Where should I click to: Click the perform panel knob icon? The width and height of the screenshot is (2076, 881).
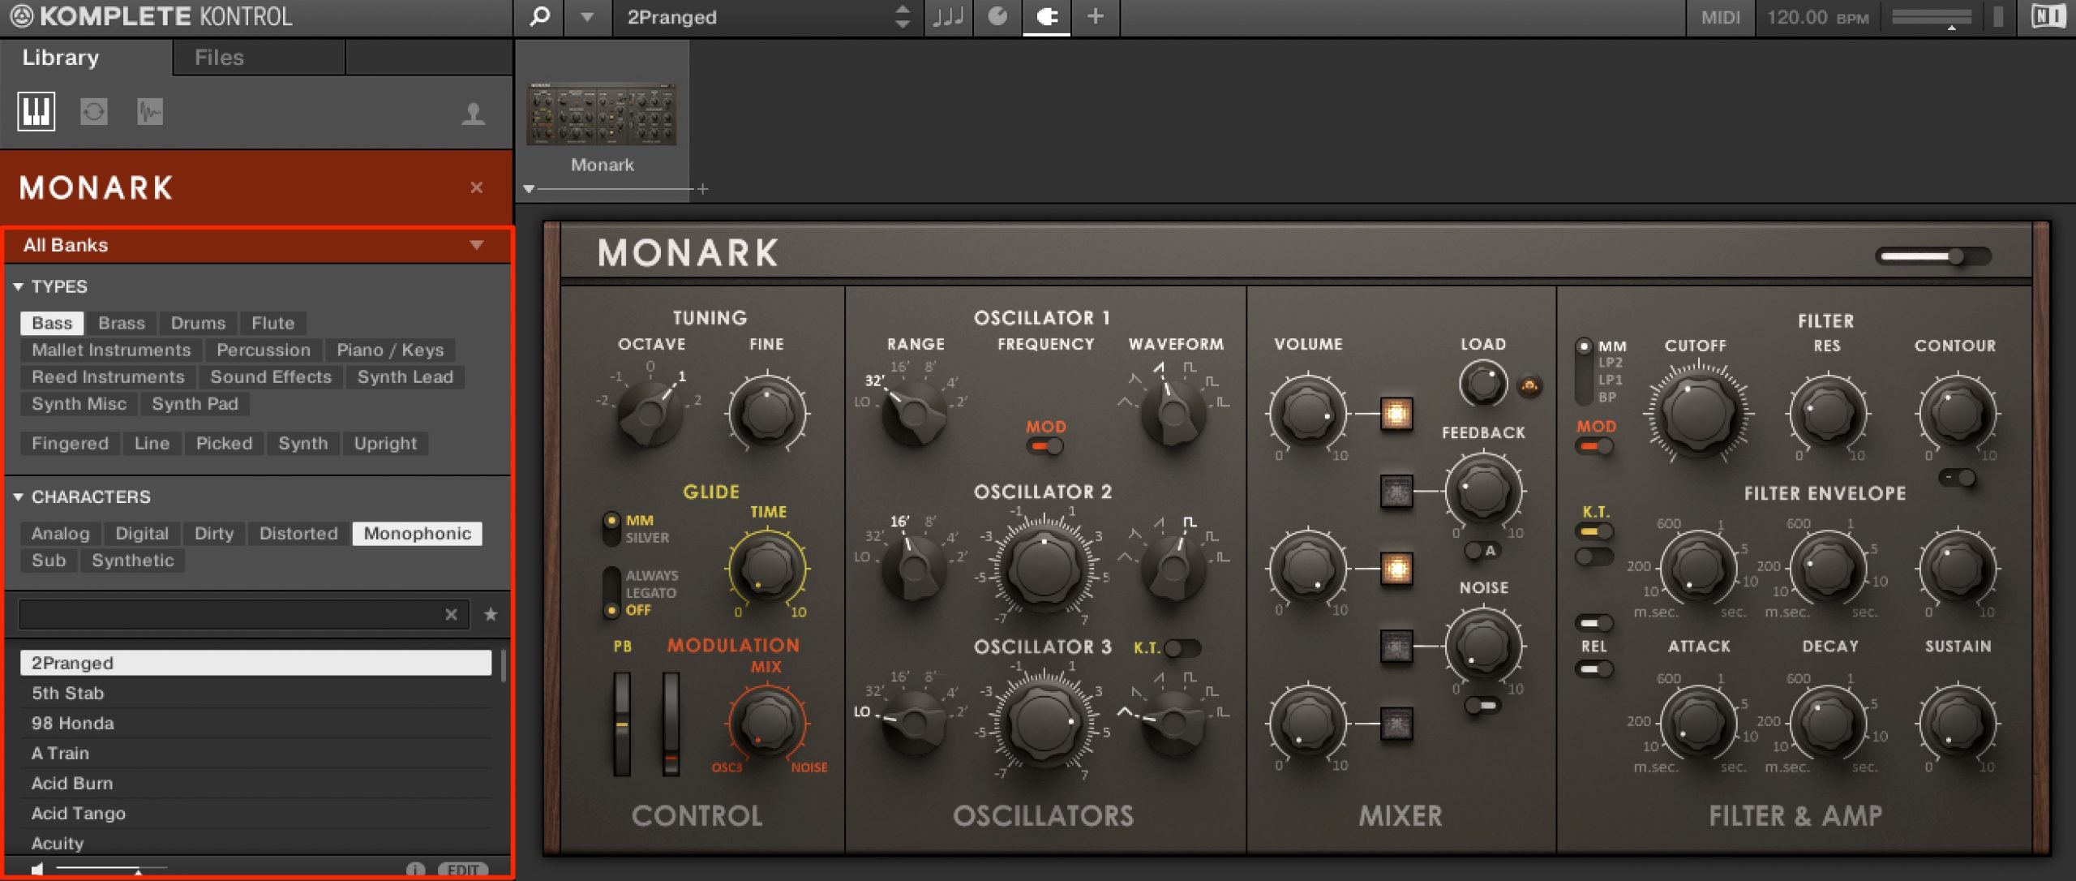(x=997, y=17)
